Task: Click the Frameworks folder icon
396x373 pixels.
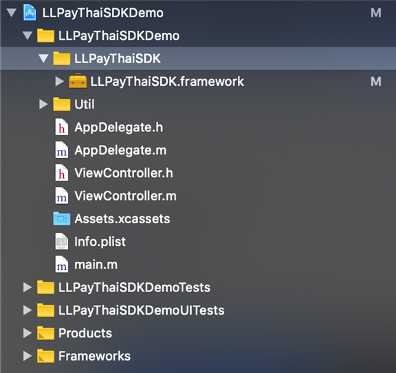Action: tap(45, 356)
